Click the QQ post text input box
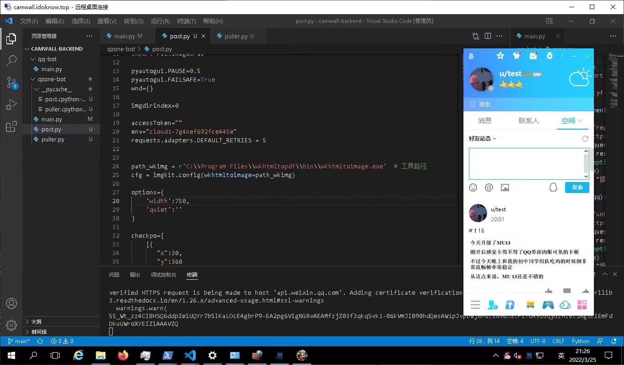624x365 pixels. point(525,163)
